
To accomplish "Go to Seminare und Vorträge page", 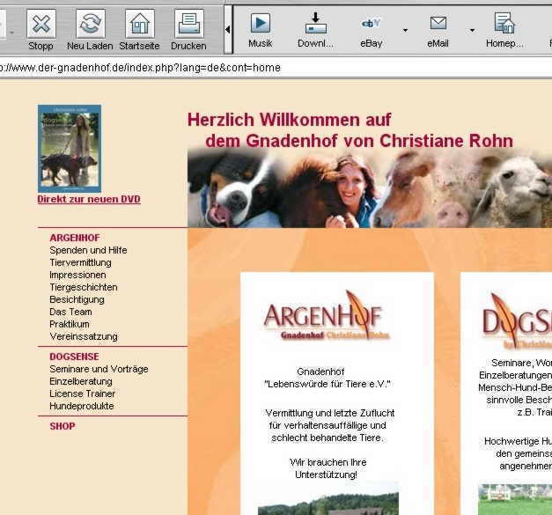I will (x=99, y=369).
